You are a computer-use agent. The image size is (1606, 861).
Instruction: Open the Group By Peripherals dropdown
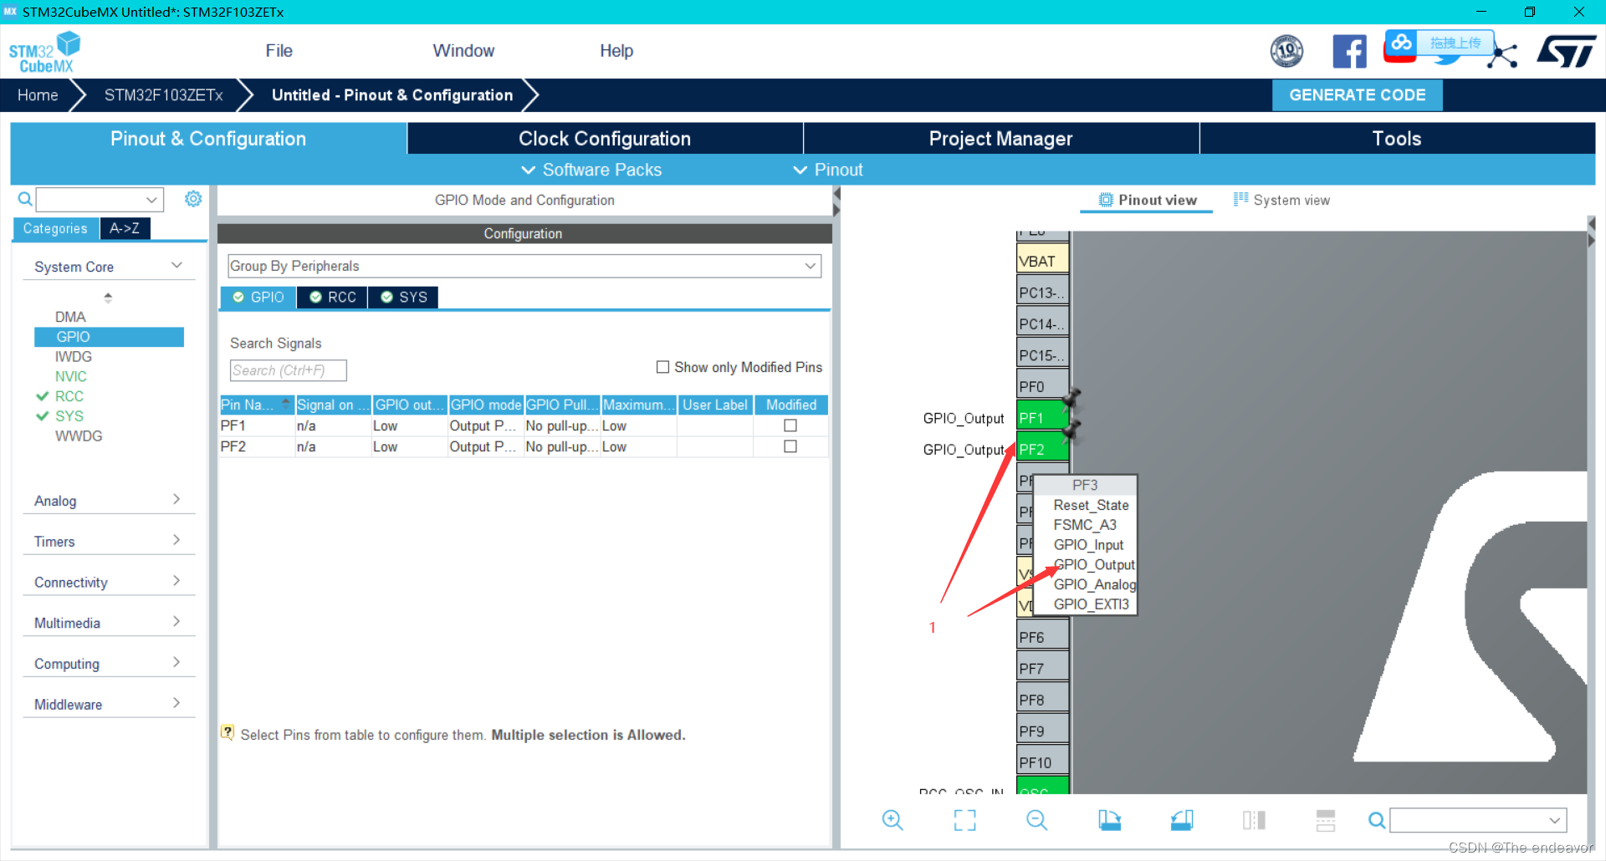click(524, 266)
